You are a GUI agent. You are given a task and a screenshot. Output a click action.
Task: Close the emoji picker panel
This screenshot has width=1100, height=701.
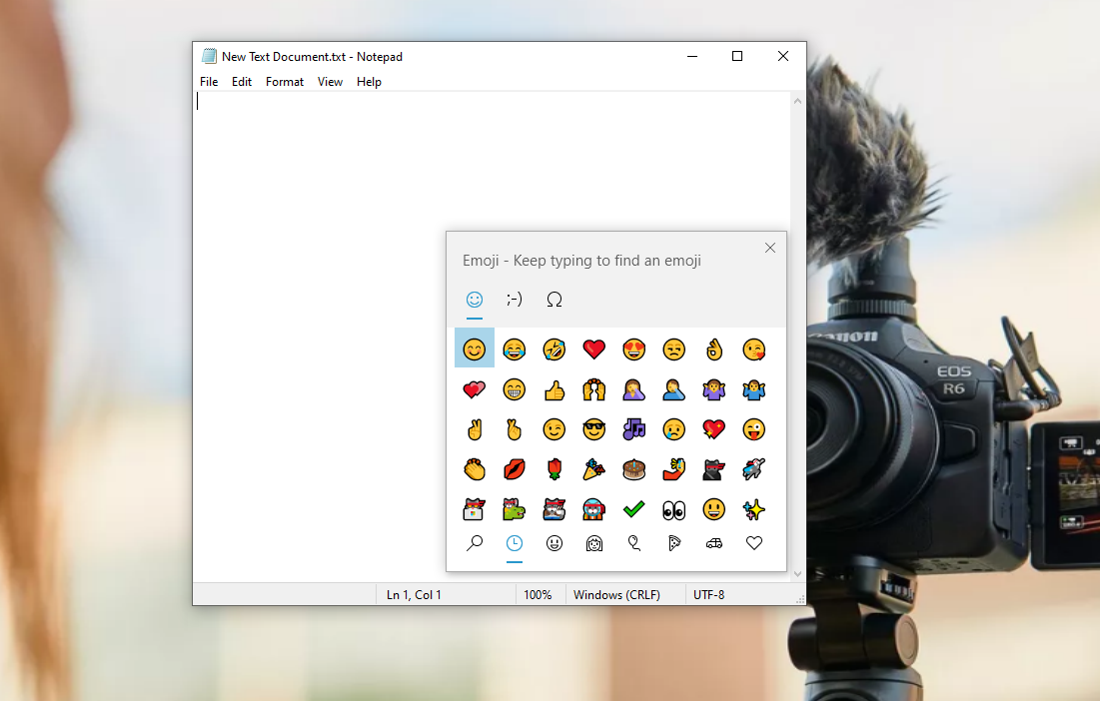[x=769, y=248]
